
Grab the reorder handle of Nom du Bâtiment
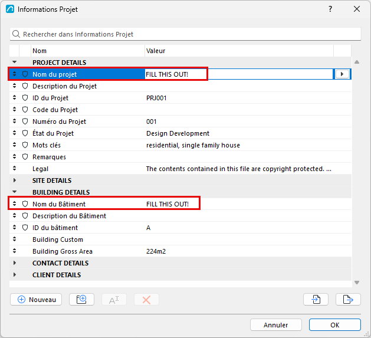[14, 204]
